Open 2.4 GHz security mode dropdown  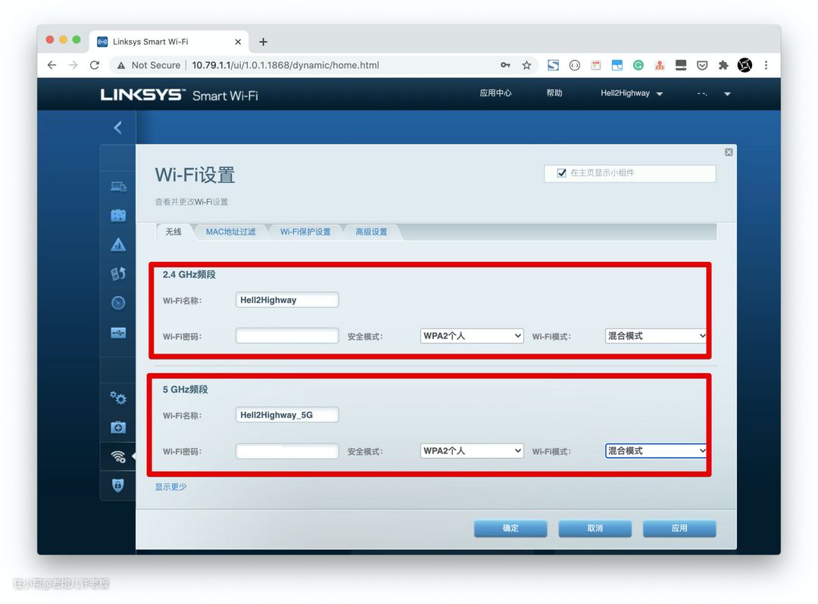pos(472,335)
